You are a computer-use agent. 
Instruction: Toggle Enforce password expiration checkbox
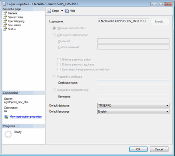[x=59, y=64]
